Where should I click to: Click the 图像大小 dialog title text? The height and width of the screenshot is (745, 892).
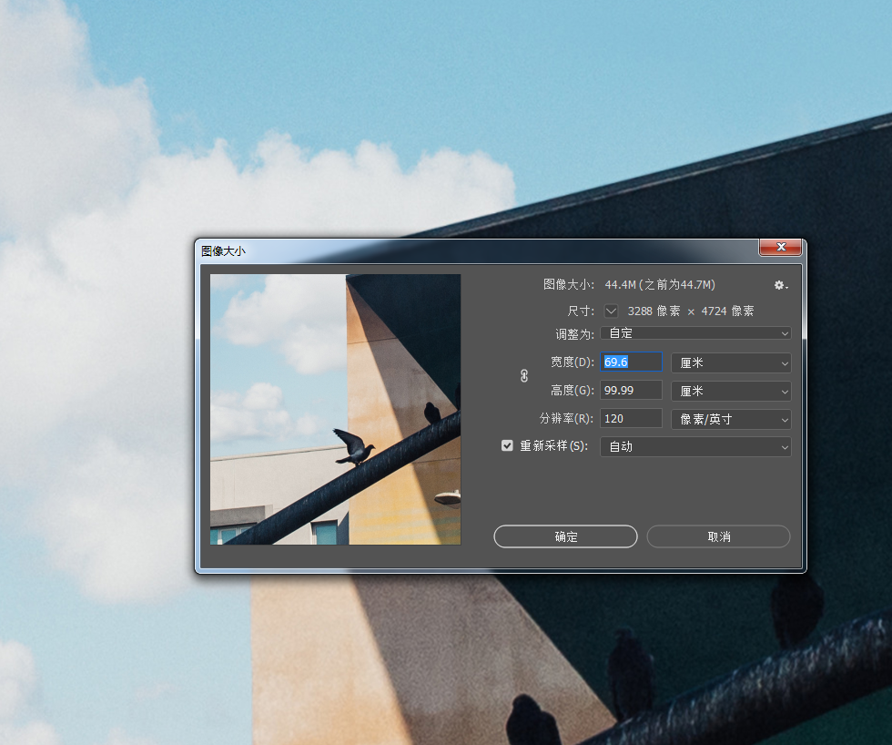pos(223,251)
